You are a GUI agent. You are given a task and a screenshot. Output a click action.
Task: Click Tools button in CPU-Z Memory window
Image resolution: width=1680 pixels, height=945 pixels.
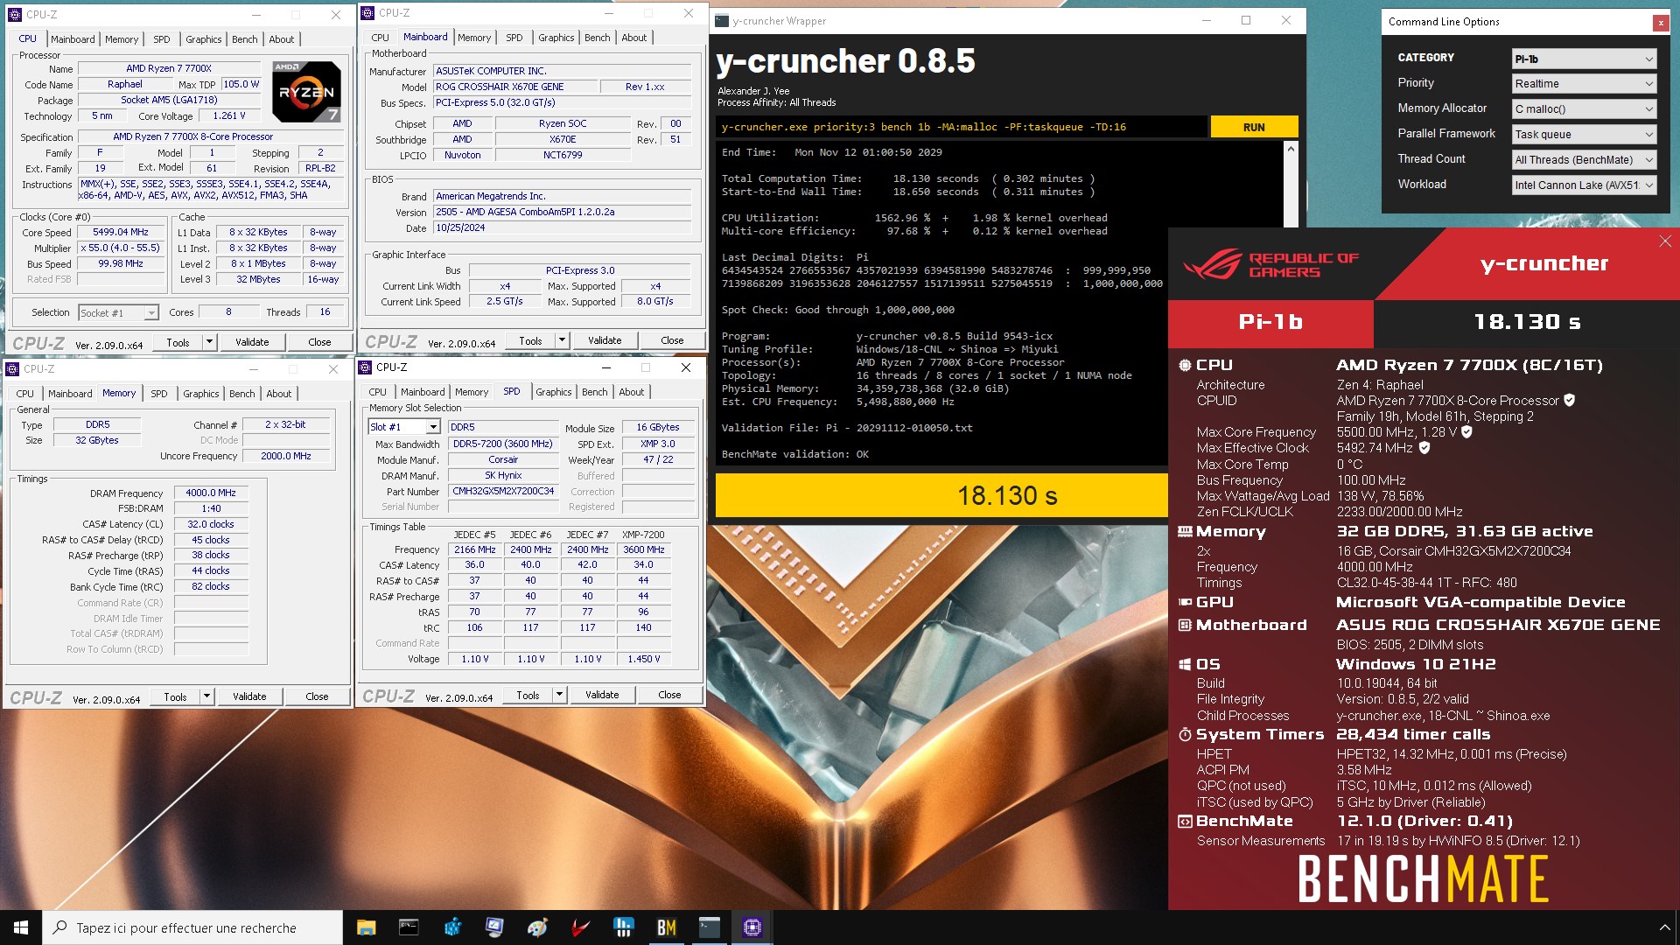click(x=175, y=696)
